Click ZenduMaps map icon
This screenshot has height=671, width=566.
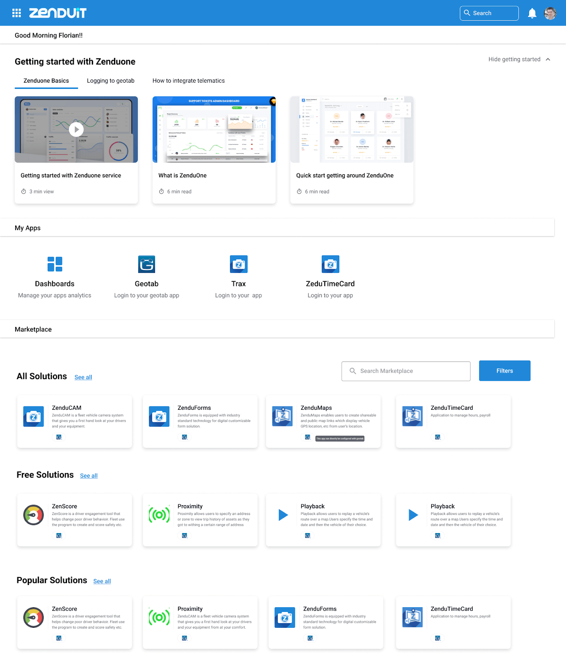click(282, 416)
